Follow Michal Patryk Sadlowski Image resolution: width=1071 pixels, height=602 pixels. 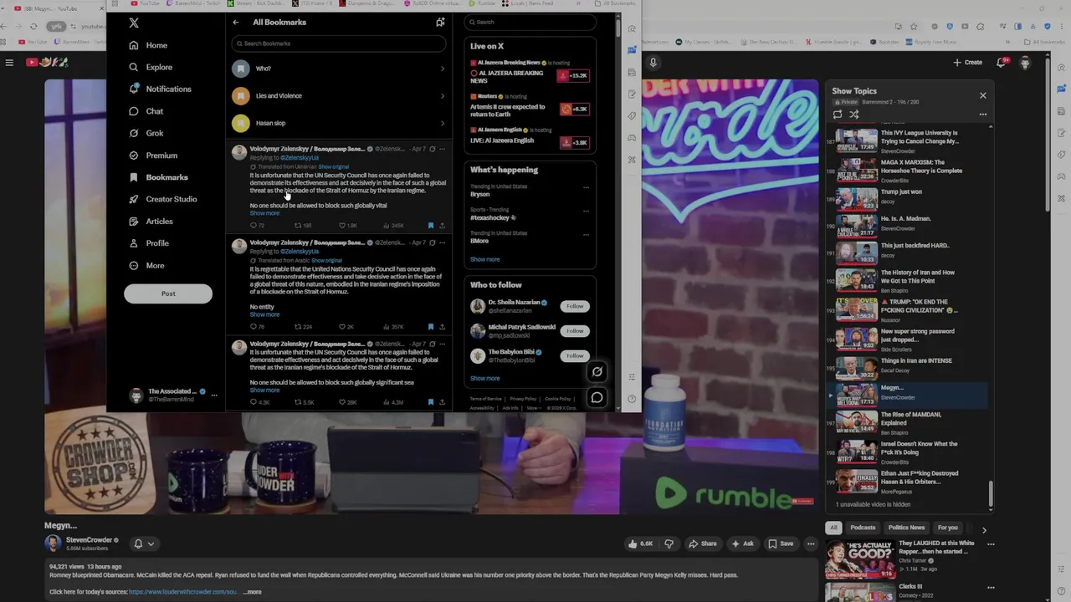(575, 330)
